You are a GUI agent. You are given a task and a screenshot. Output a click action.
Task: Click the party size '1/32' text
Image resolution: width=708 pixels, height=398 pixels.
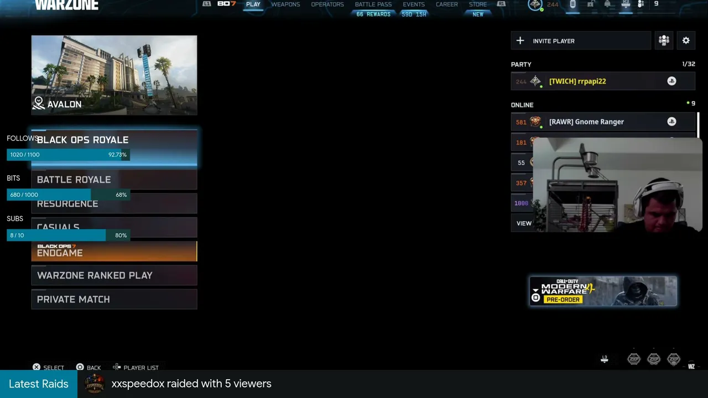pos(689,64)
